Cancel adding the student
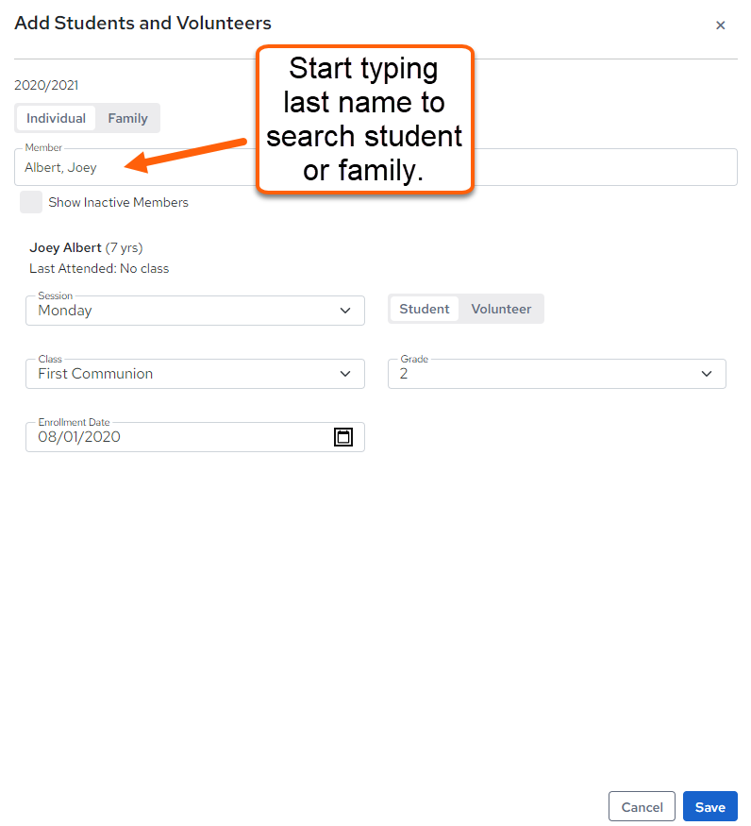 pos(642,806)
